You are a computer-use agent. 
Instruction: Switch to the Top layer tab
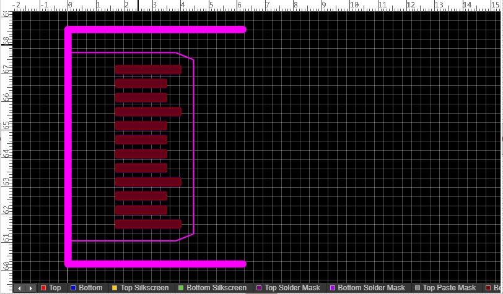[51, 288]
